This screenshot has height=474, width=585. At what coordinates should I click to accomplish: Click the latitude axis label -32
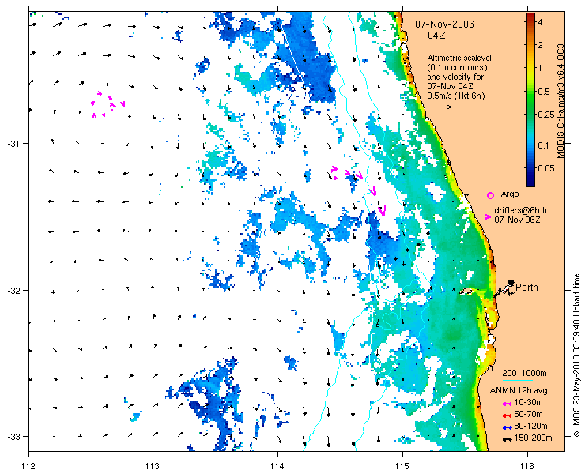[x=13, y=290]
